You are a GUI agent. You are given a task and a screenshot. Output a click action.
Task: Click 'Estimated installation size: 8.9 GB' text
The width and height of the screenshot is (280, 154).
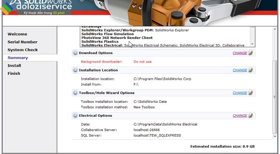222,146
